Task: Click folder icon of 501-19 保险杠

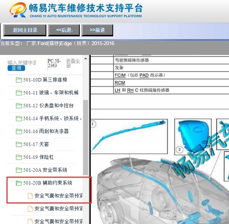Action: 19,157
